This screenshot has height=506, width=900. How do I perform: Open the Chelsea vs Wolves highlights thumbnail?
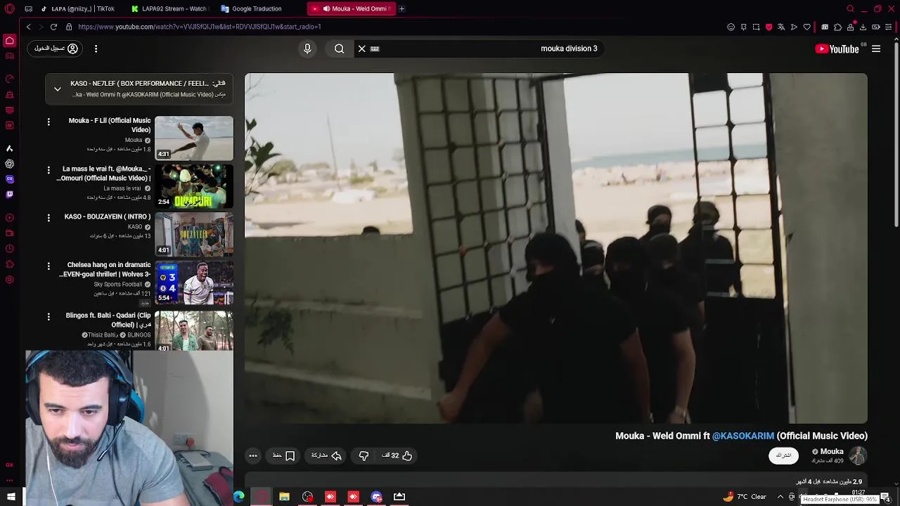click(194, 283)
